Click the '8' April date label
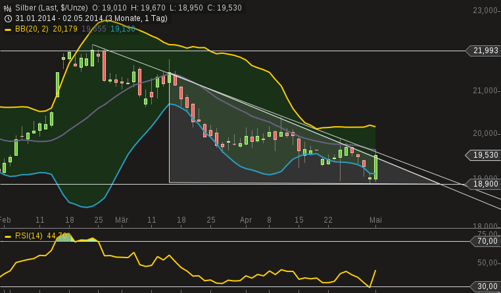The height and width of the screenshot is (293, 501). click(269, 220)
